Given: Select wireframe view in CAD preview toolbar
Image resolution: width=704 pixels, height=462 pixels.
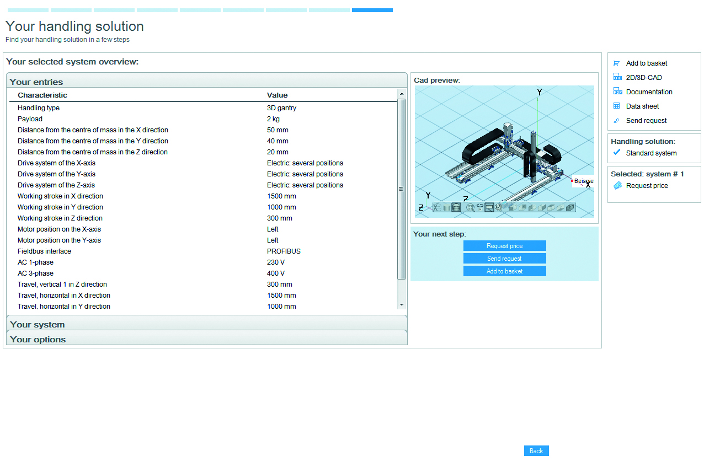Looking at the screenshot, I should pos(437,207).
